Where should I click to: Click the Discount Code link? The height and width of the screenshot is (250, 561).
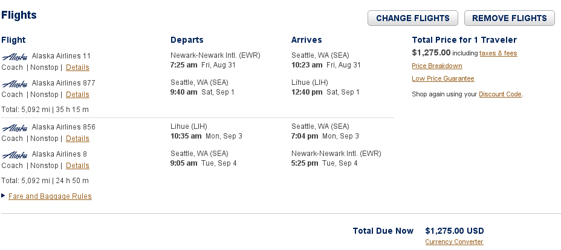tap(501, 95)
